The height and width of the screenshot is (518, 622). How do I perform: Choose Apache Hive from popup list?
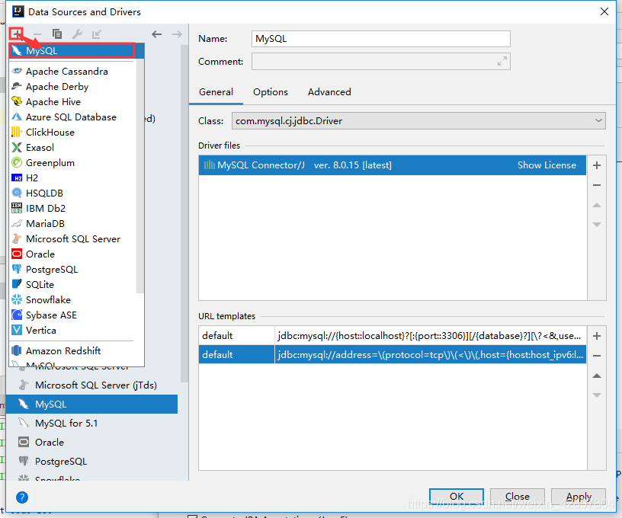click(x=72, y=102)
